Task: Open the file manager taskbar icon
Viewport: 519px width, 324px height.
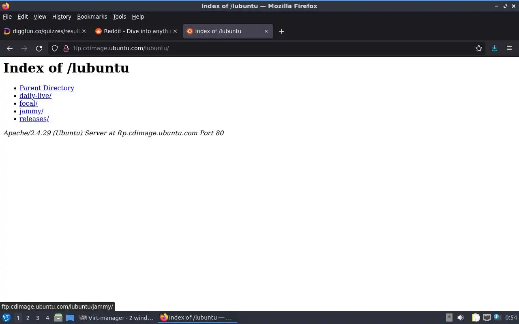Action: click(58, 318)
